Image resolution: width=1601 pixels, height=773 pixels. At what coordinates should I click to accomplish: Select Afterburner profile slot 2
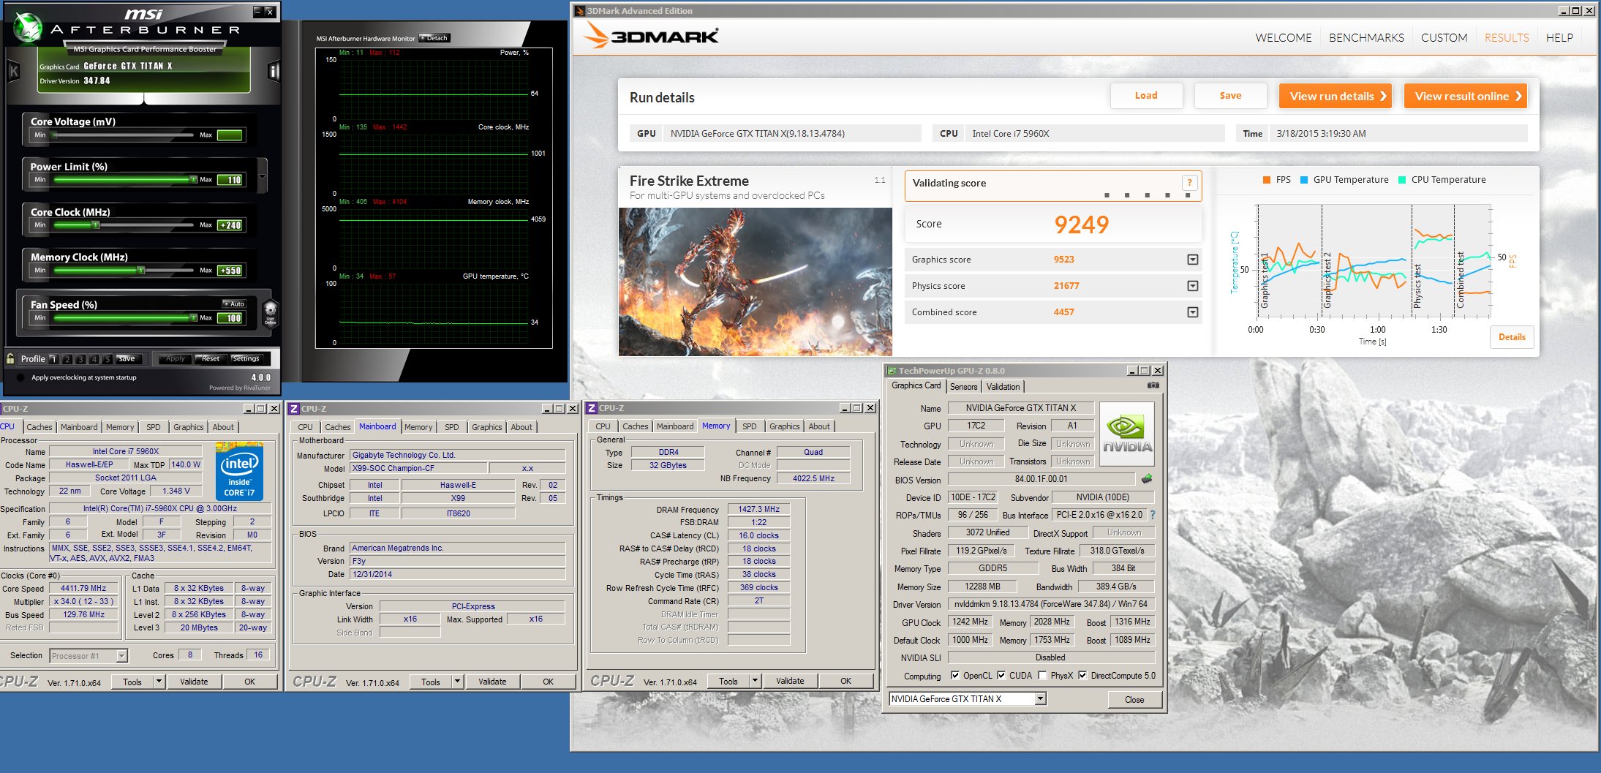coord(67,359)
